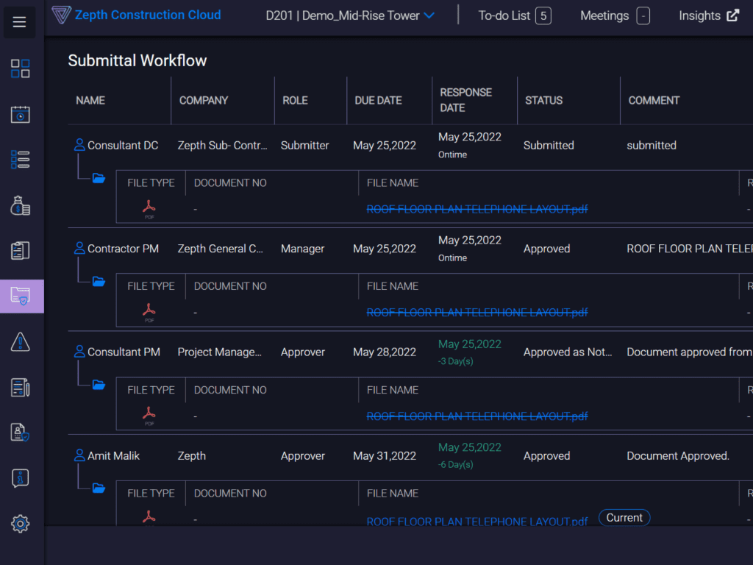Open the task list icon in sidebar
753x565 pixels.
tap(21, 160)
